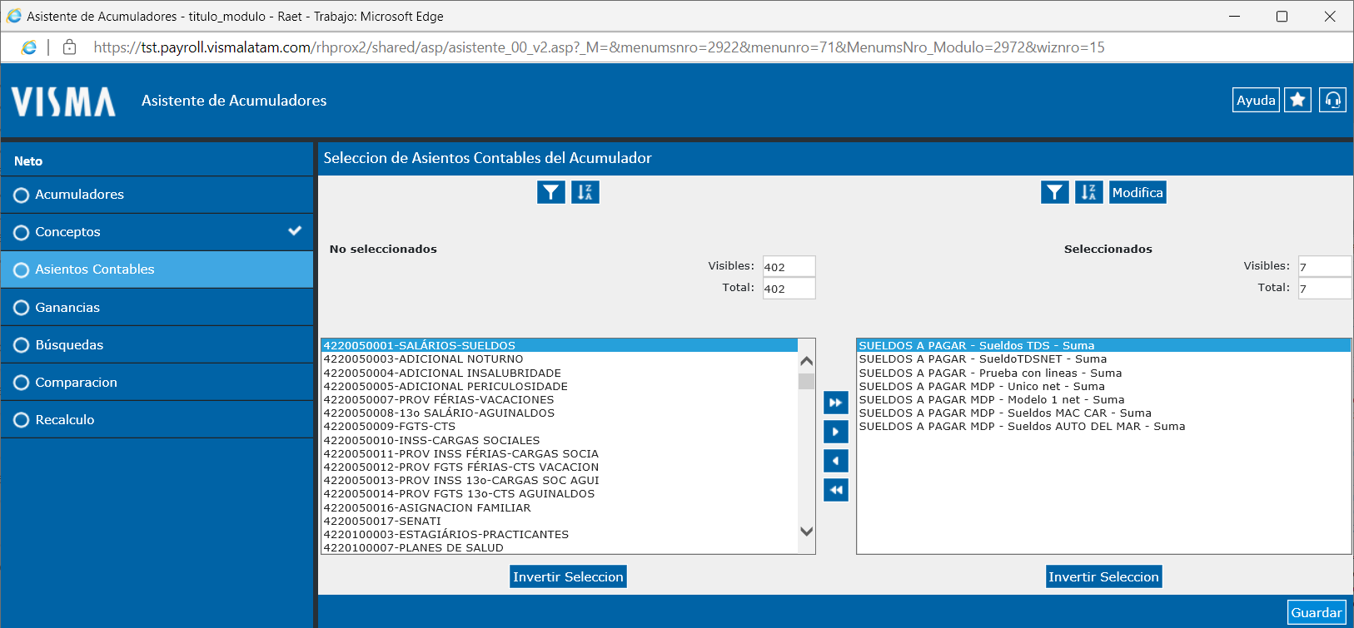Open the Conceptos step
The height and width of the screenshot is (628, 1354).
point(157,232)
